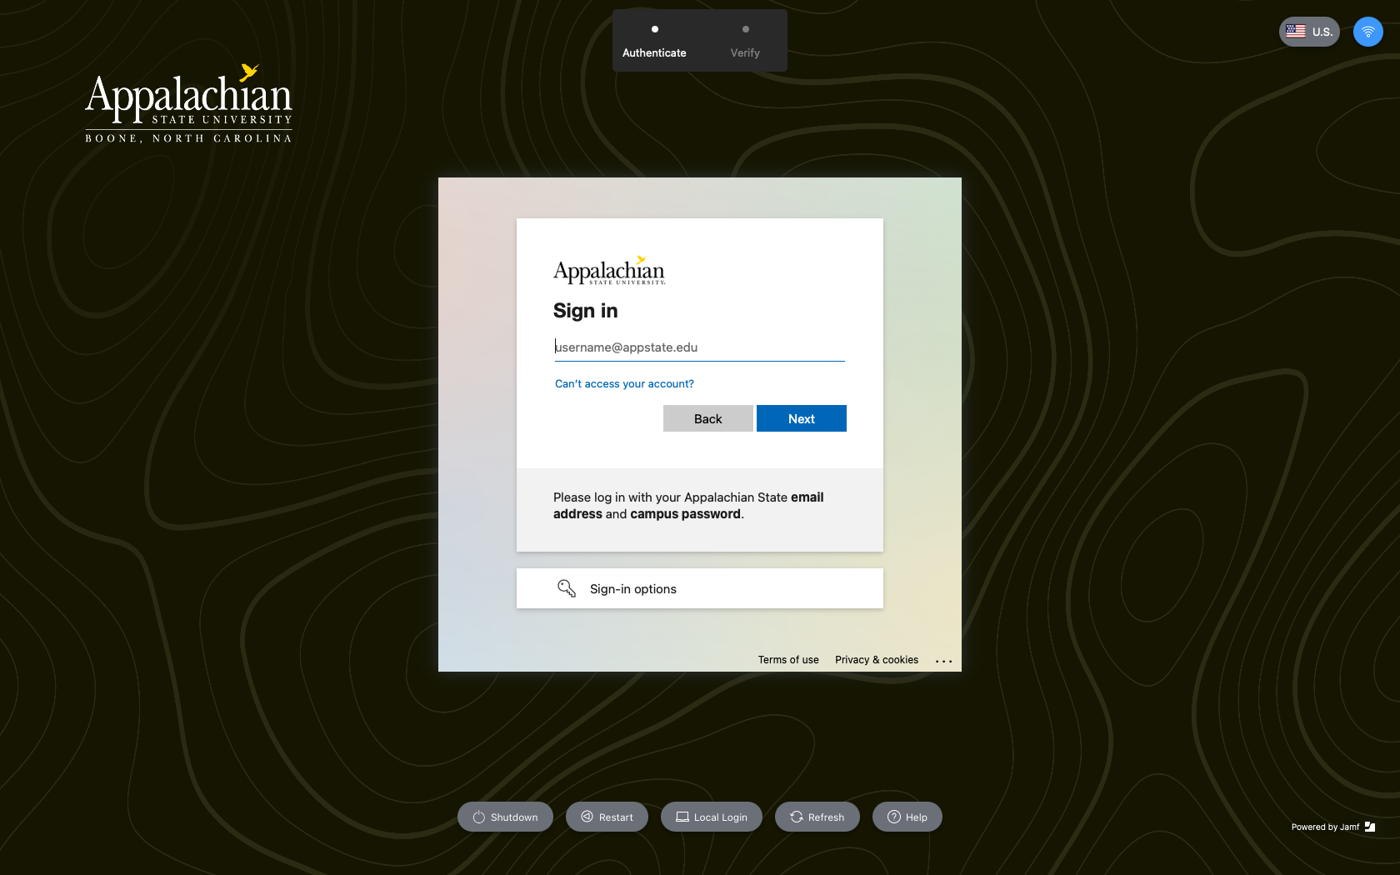Open the "Can't access your account?" link

(x=624, y=384)
